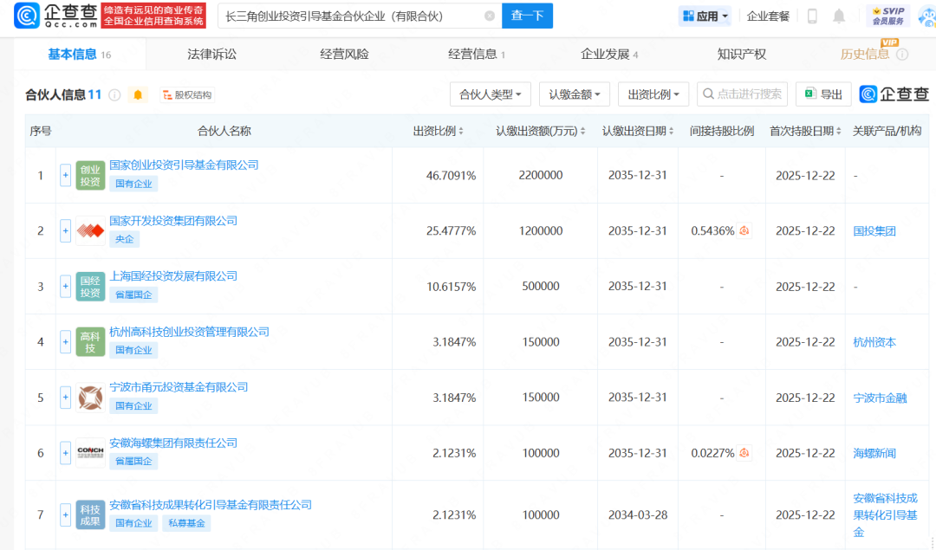Click the indirect holding icon beside 0.5436%

(x=744, y=231)
